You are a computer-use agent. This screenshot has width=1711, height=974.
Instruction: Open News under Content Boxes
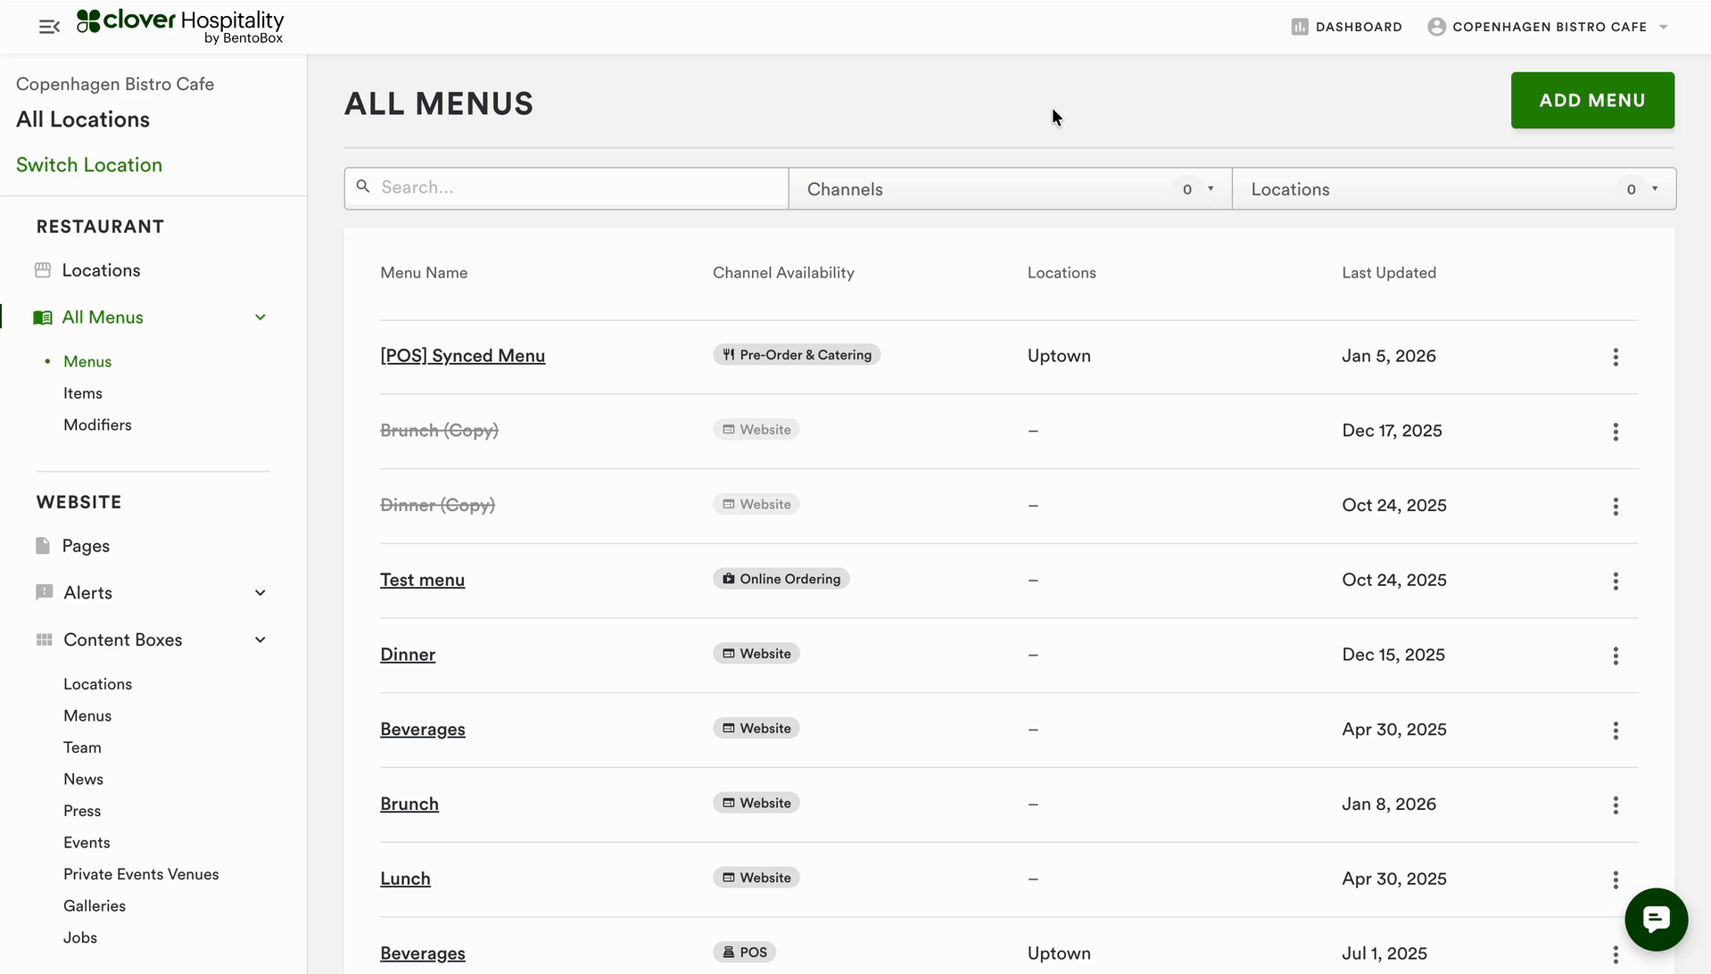(x=83, y=780)
